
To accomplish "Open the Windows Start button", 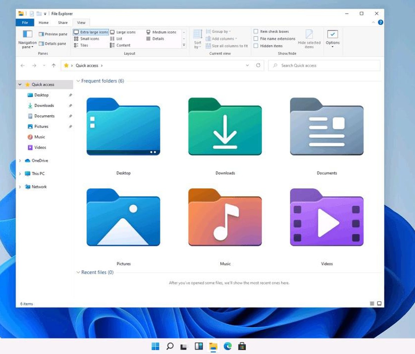I will (156, 346).
